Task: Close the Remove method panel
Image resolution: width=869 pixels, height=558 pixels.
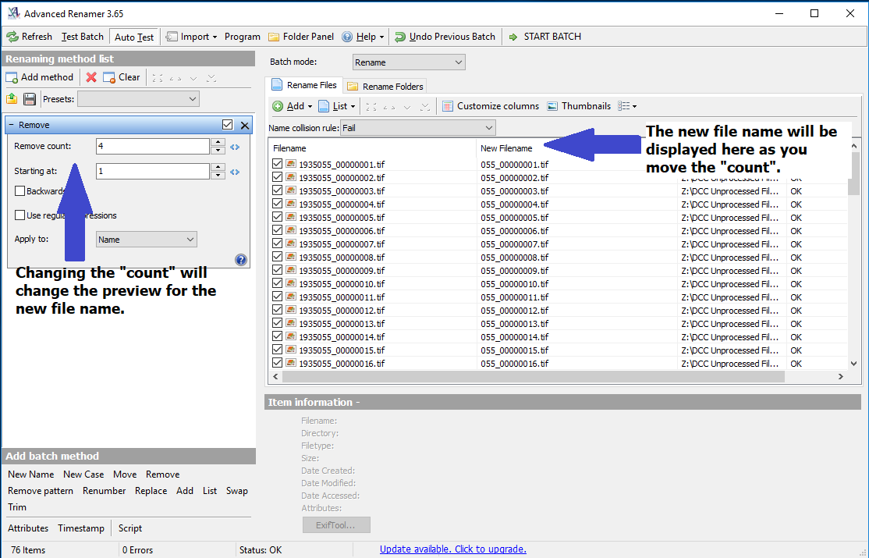Action: [244, 125]
